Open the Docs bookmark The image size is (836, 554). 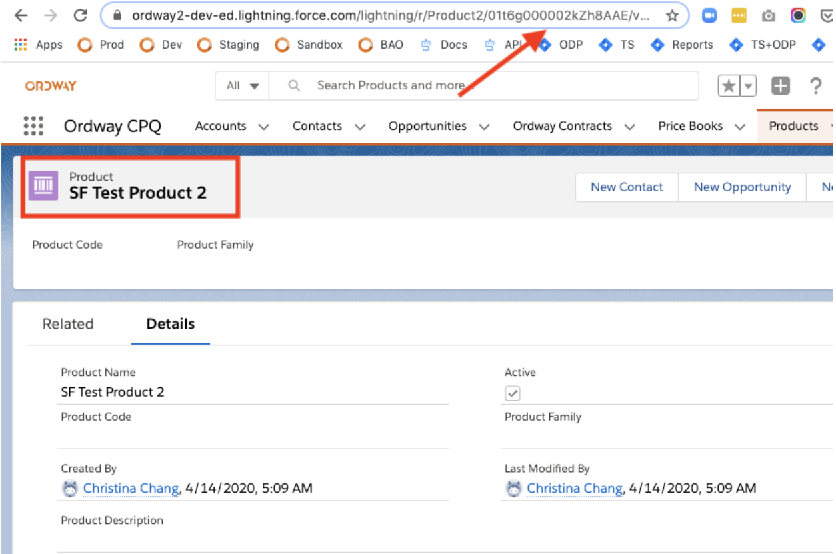pos(443,45)
